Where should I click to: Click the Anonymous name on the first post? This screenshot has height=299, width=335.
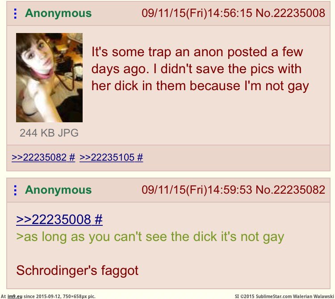click(58, 13)
